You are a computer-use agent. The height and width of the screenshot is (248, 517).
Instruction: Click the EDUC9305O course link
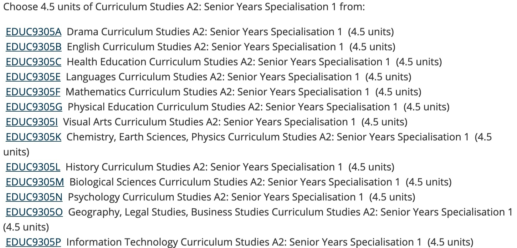point(34,212)
